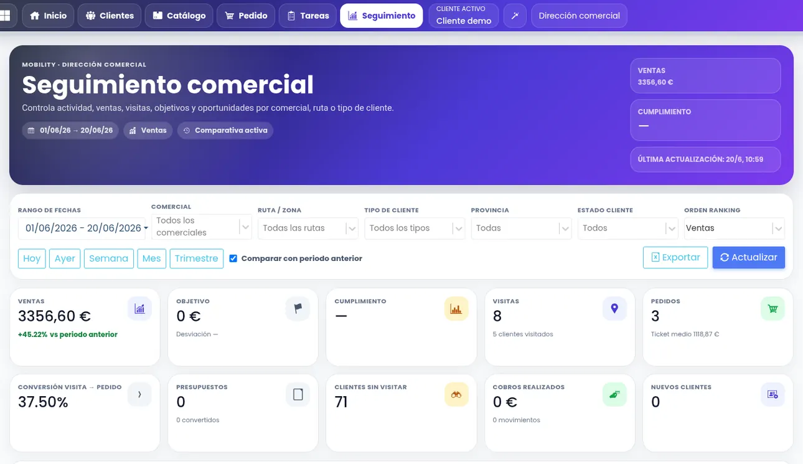Refresh data with Actualizar button

pyautogui.click(x=749, y=257)
